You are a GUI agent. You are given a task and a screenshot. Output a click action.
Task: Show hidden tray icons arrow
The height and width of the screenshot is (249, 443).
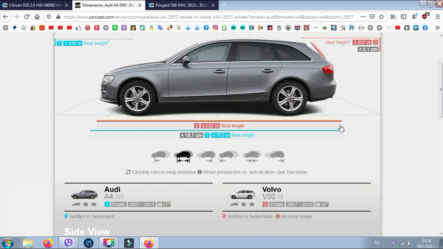(x=386, y=243)
